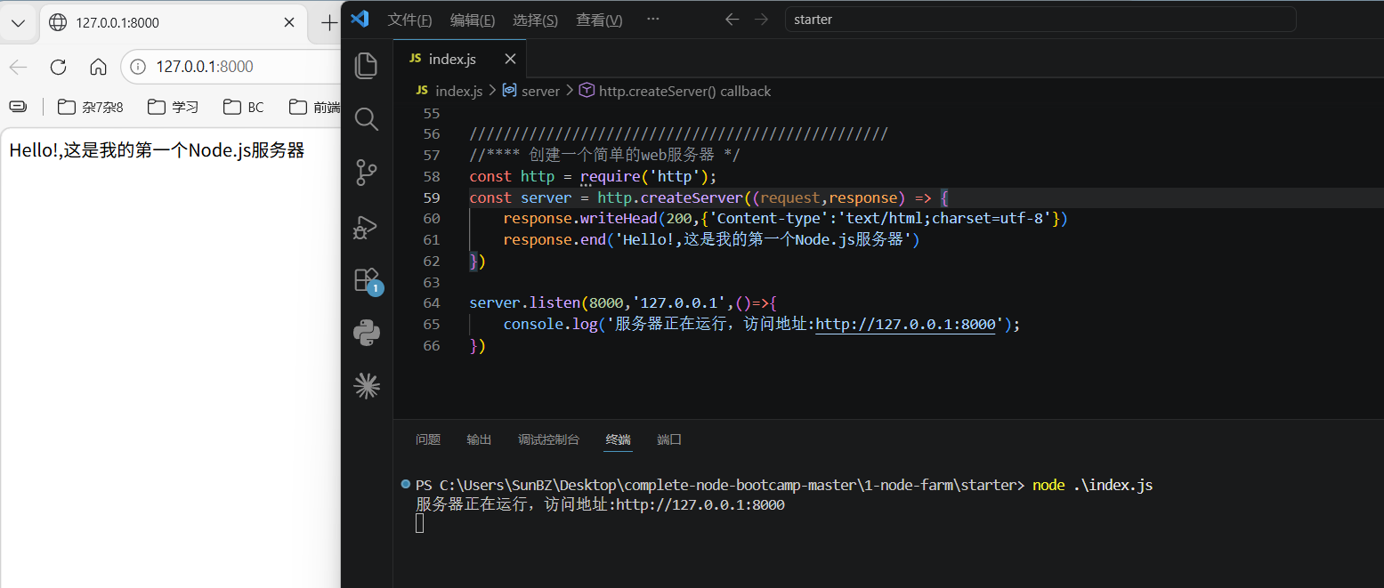
Task: Open the Explorer view in VS Code
Action: pos(367,66)
